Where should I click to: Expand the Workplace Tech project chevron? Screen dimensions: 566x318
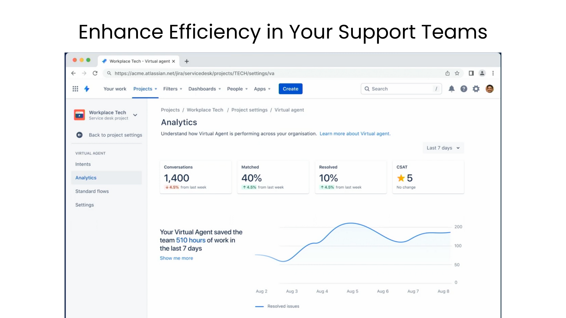(135, 115)
